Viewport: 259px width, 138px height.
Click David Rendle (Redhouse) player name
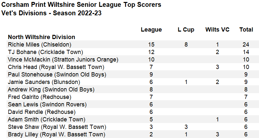pyautogui.click(x=41, y=112)
